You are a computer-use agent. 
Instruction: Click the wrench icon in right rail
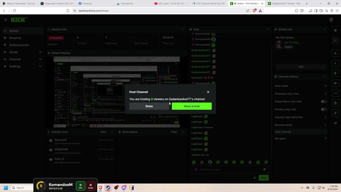tap(335, 113)
